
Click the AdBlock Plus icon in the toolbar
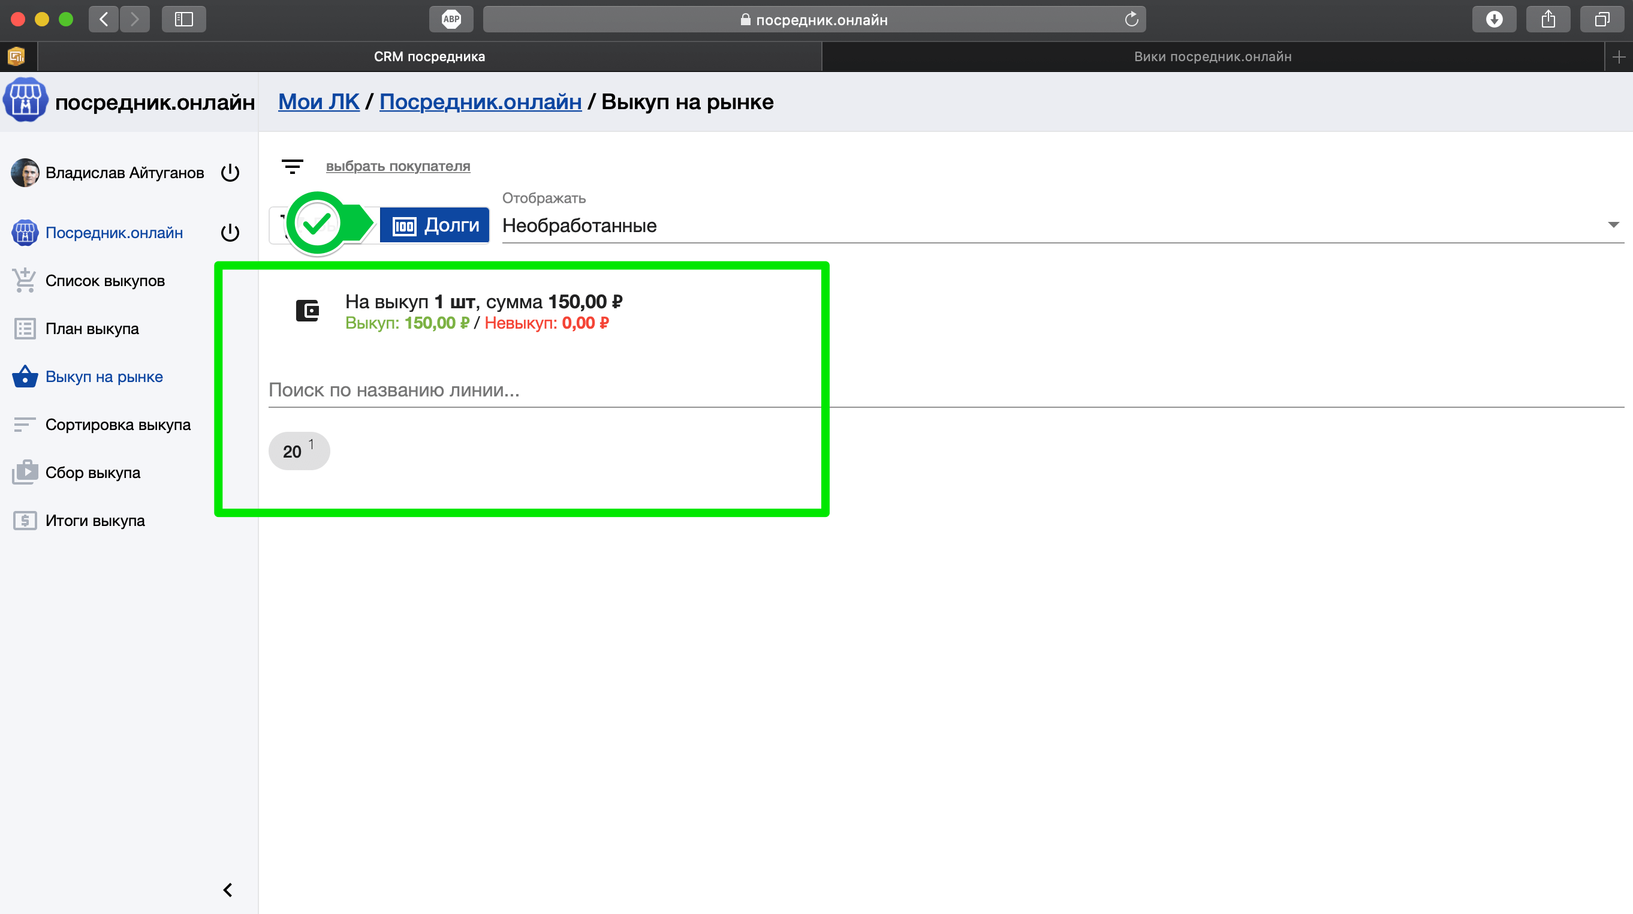[451, 20]
